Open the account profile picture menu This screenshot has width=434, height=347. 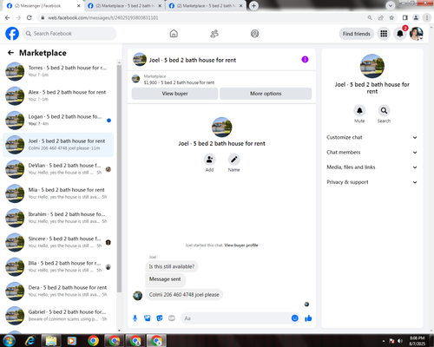click(417, 34)
